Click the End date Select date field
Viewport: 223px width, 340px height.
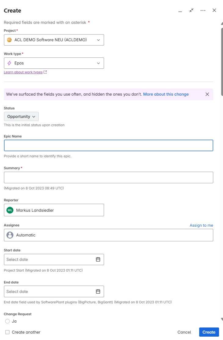(54, 292)
